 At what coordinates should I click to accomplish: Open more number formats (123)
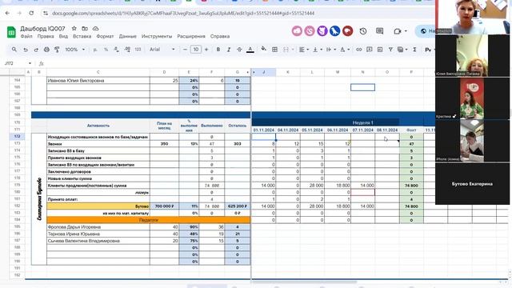coord(138,50)
